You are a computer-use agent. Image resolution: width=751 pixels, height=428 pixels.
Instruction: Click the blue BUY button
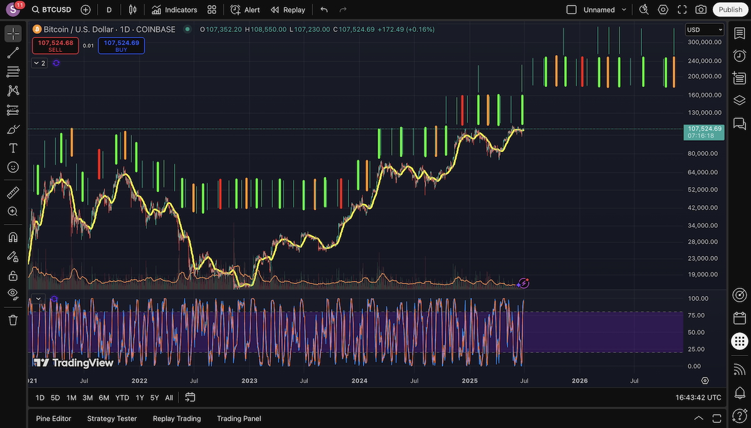point(121,46)
